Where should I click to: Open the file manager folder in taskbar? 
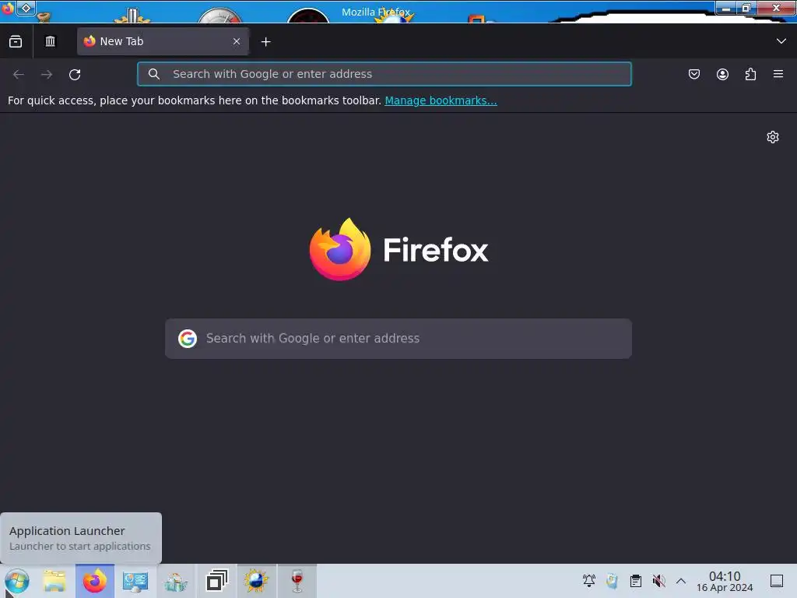click(x=54, y=581)
